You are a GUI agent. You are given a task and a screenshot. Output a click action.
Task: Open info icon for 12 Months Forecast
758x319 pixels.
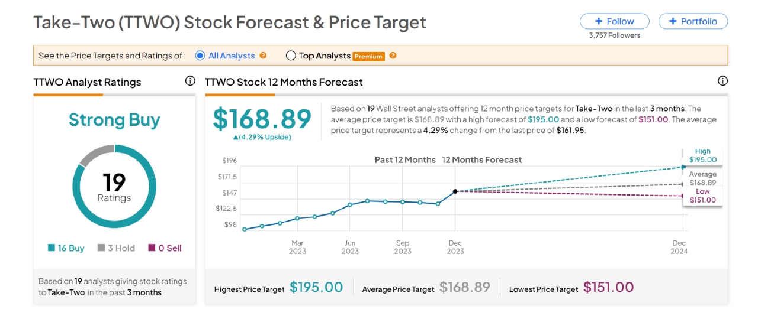pos(722,81)
